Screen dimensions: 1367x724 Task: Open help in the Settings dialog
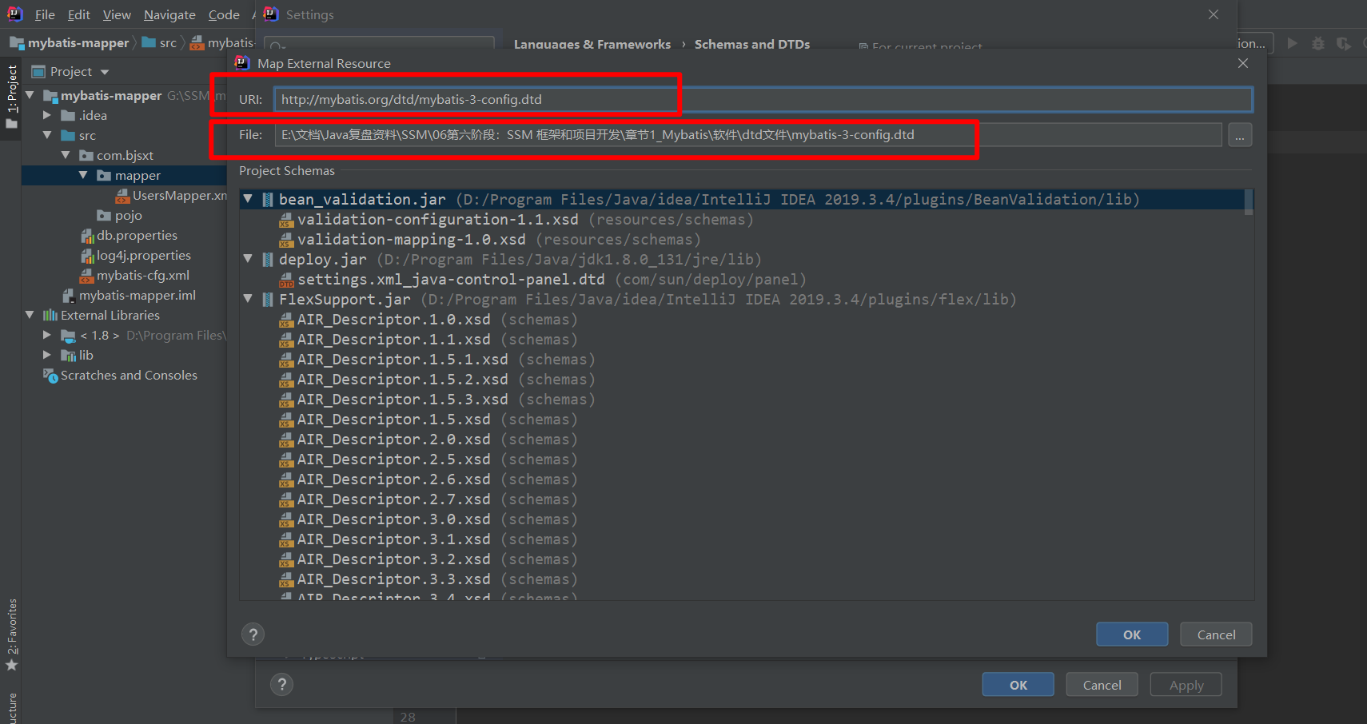coord(281,685)
